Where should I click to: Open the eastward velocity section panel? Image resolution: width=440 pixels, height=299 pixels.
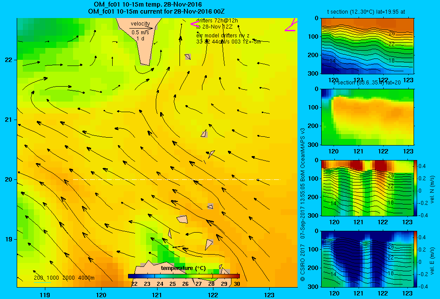click(367, 259)
